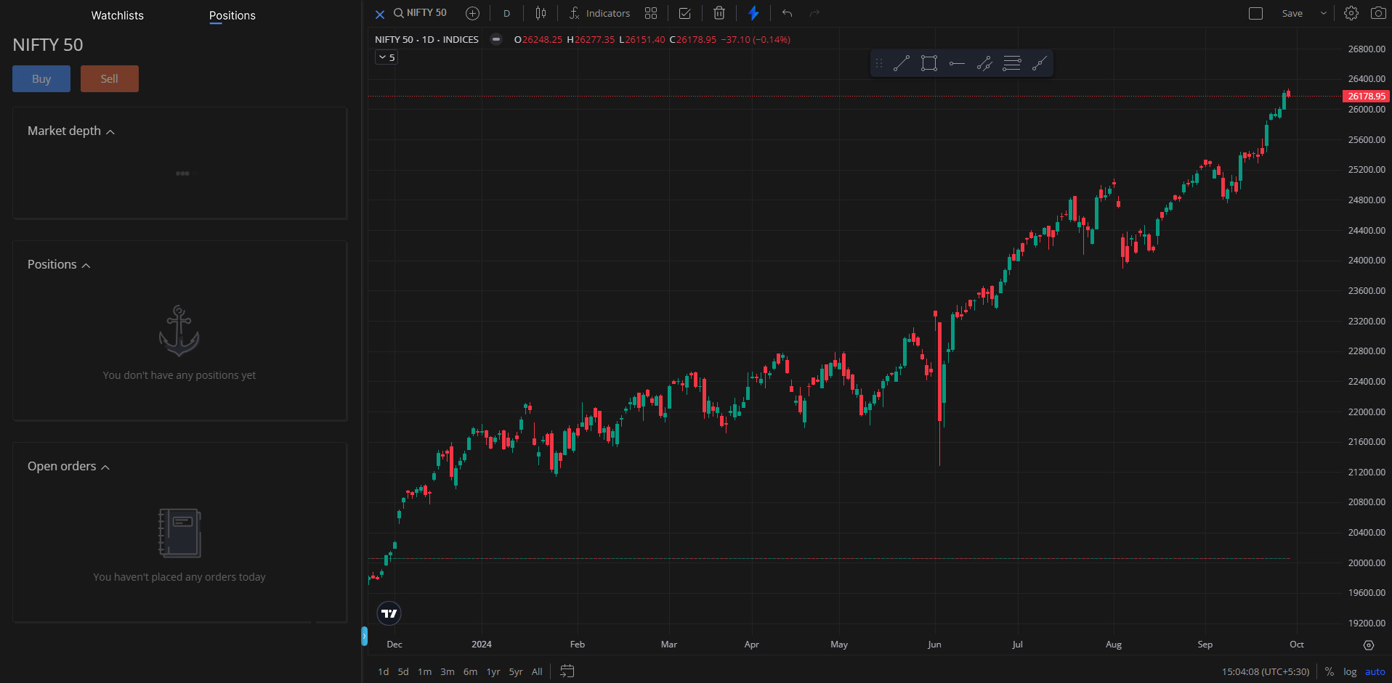Take a chart snapshot with camera icon

pos(1378,13)
